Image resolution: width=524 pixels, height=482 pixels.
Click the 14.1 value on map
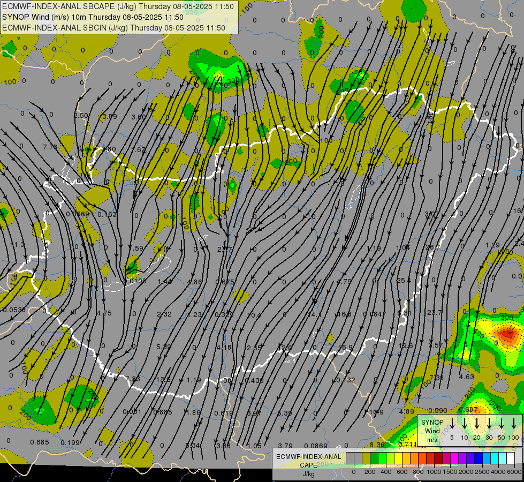point(314,315)
